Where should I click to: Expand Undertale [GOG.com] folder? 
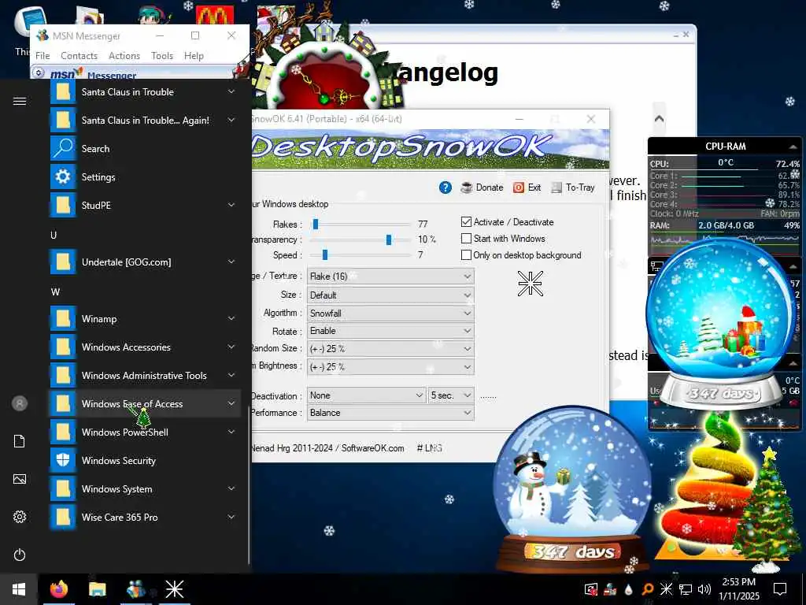[x=144, y=262]
